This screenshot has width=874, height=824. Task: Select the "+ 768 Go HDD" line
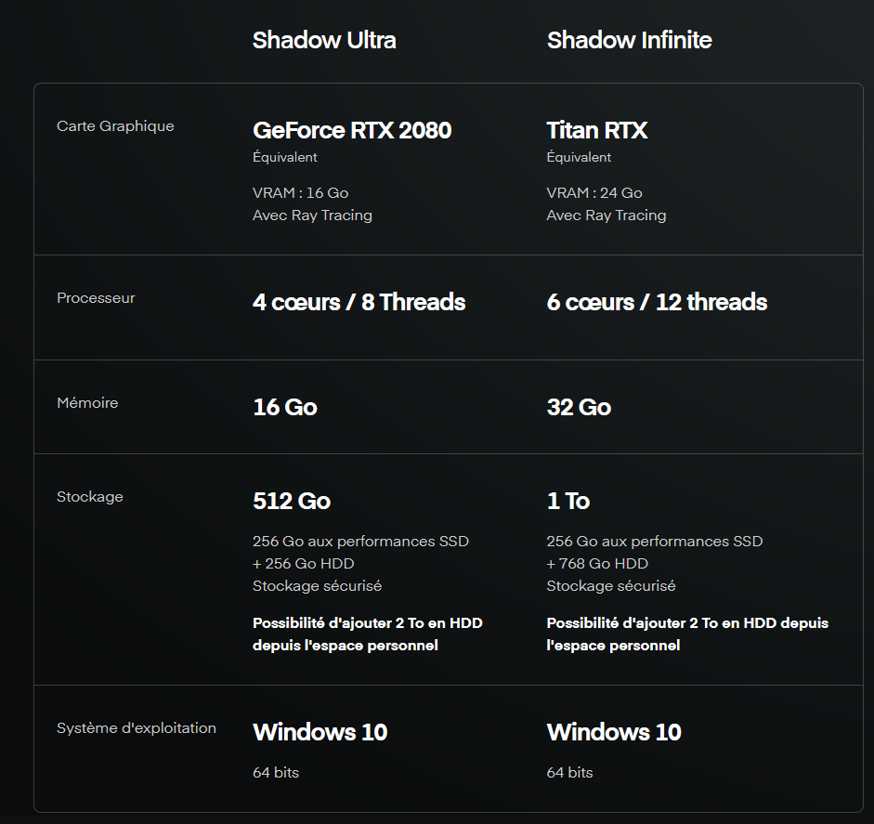(x=597, y=564)
